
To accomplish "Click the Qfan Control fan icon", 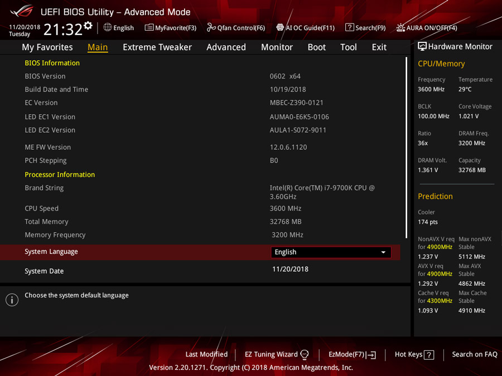I will tap(211, 27).
